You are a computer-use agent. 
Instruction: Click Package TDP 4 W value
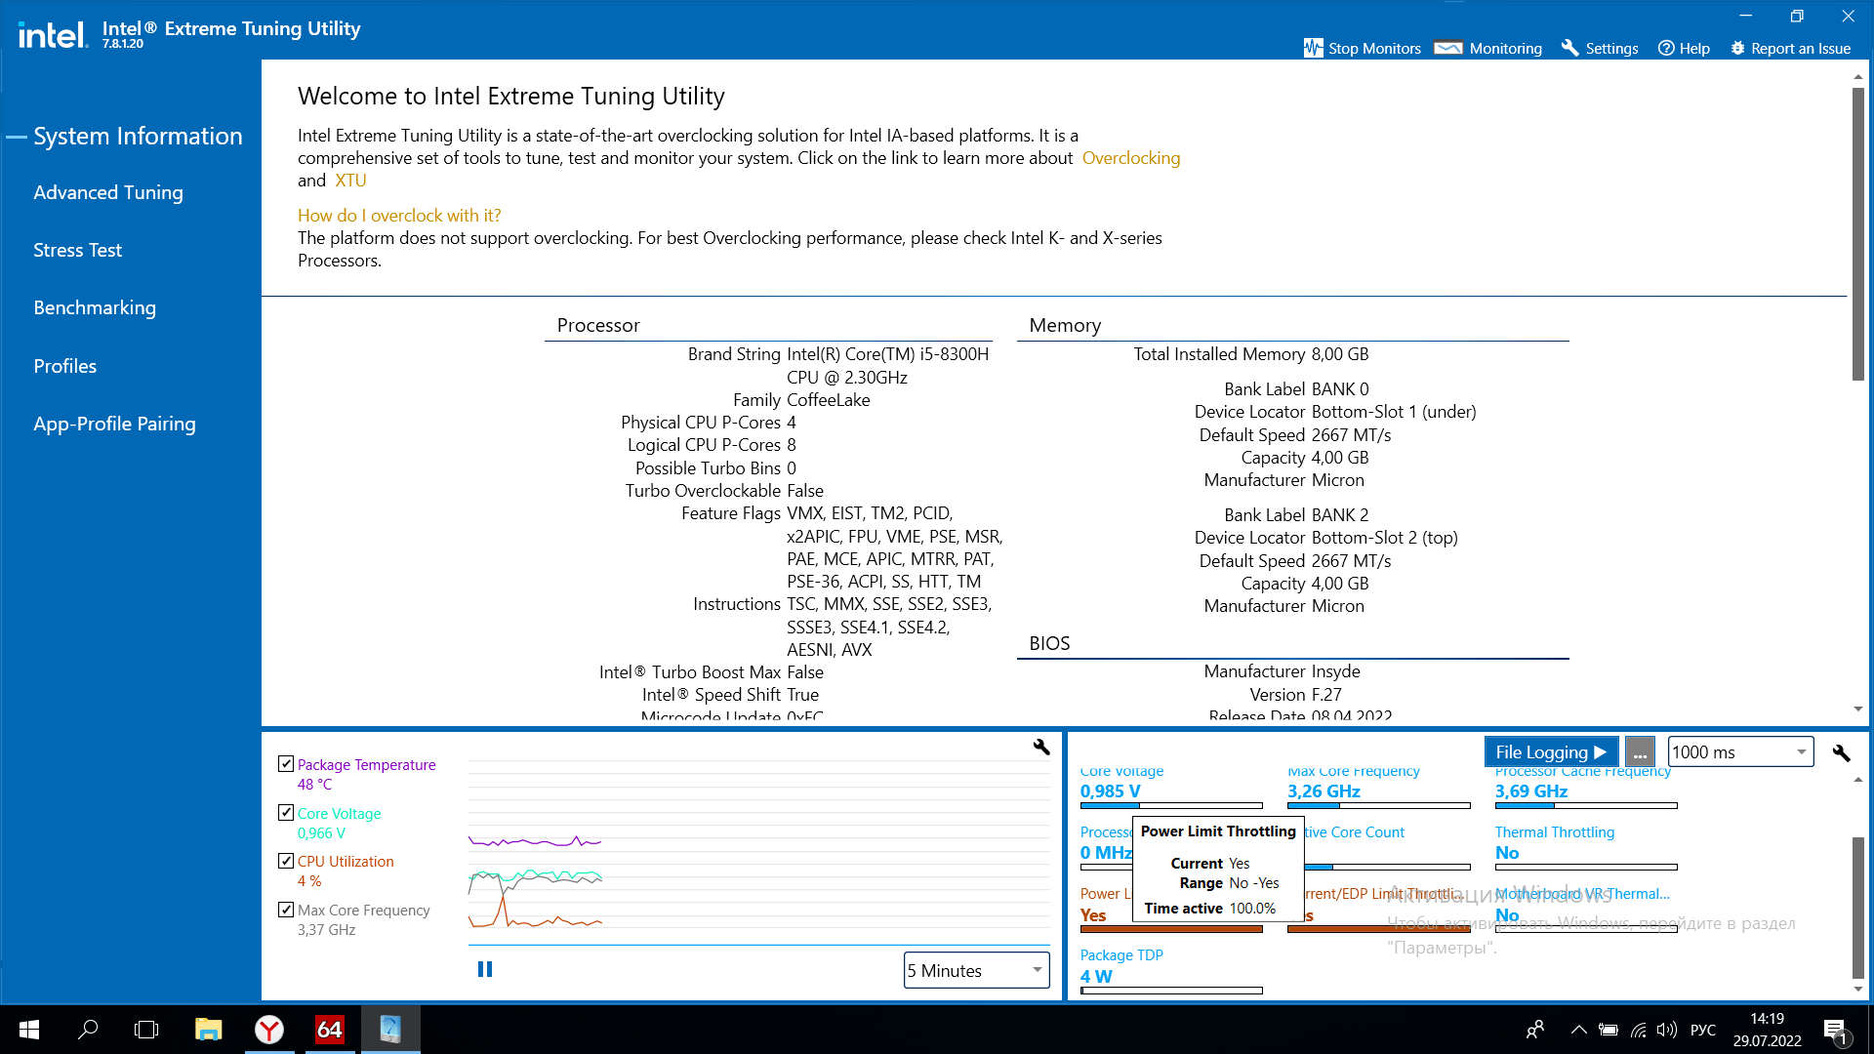[1096, 976]
